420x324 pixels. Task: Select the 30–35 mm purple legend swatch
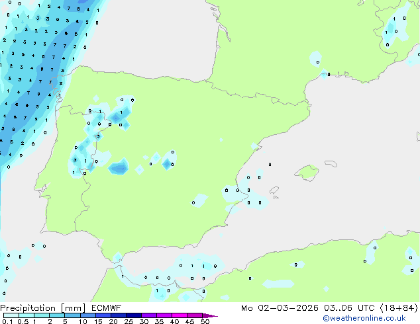tap(148, 315)
